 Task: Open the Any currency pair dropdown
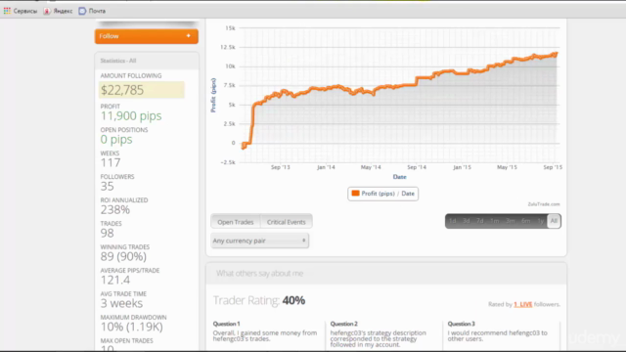click(x=259, y=241)
